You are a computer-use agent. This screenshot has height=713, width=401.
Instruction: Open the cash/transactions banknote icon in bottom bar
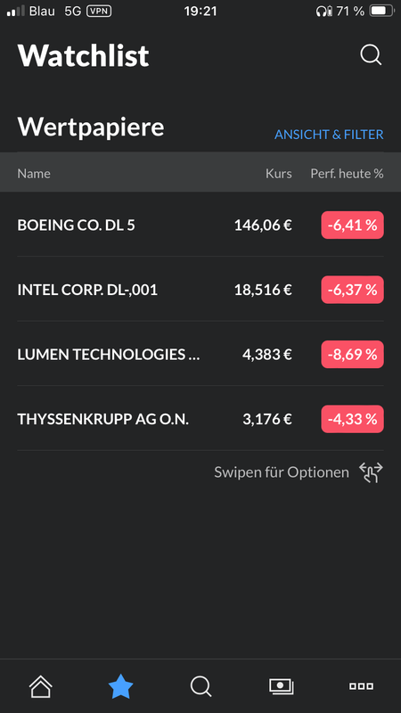281,686
